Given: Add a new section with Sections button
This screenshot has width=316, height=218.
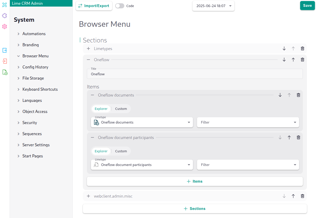Looking at the screenshot, I should 195,209.
